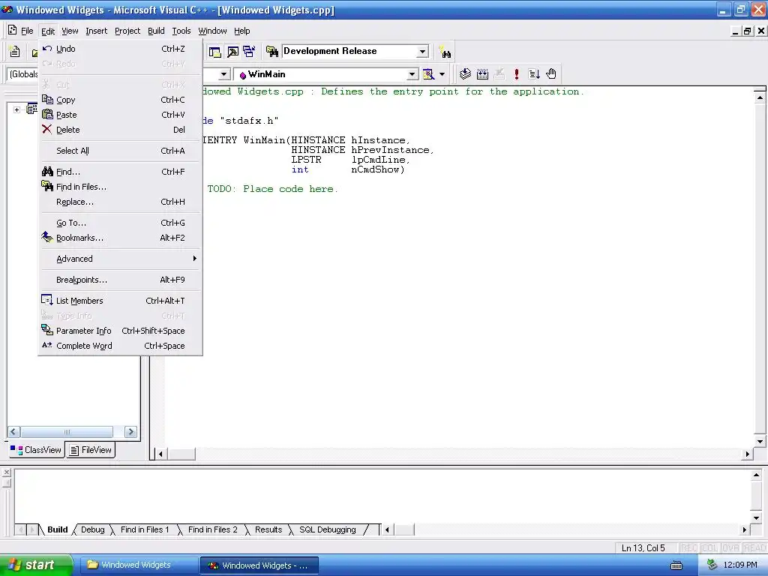Close the output pane with X button
Image resolution: width=768 pixels, height=576 pixels.
6,472
